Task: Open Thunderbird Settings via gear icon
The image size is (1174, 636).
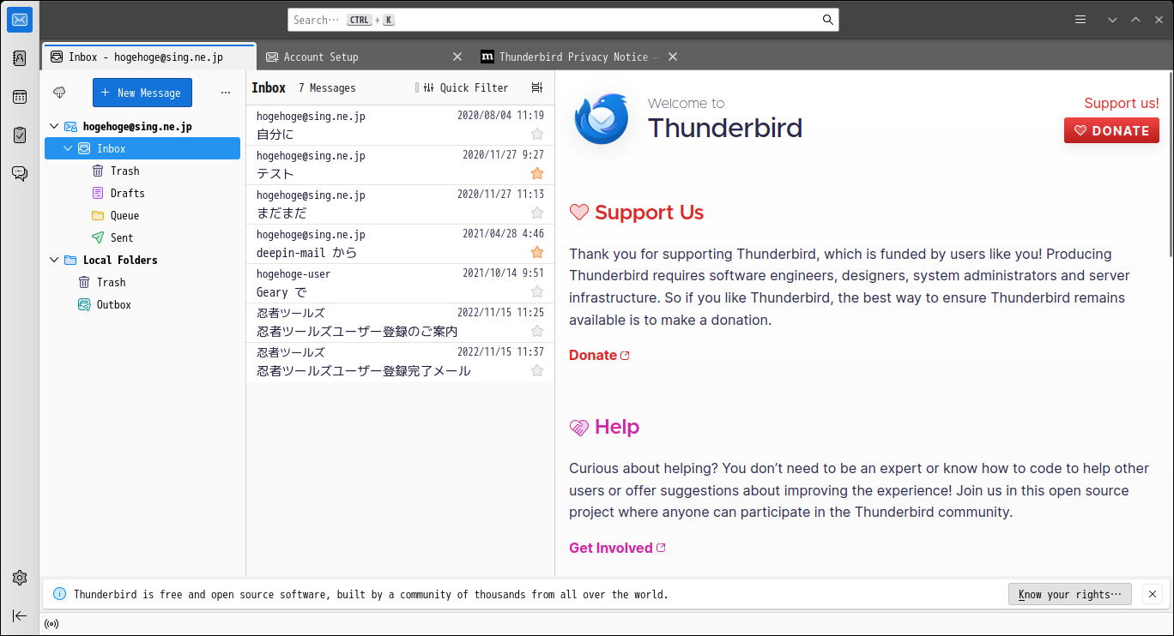Action: tap(20, 578)
